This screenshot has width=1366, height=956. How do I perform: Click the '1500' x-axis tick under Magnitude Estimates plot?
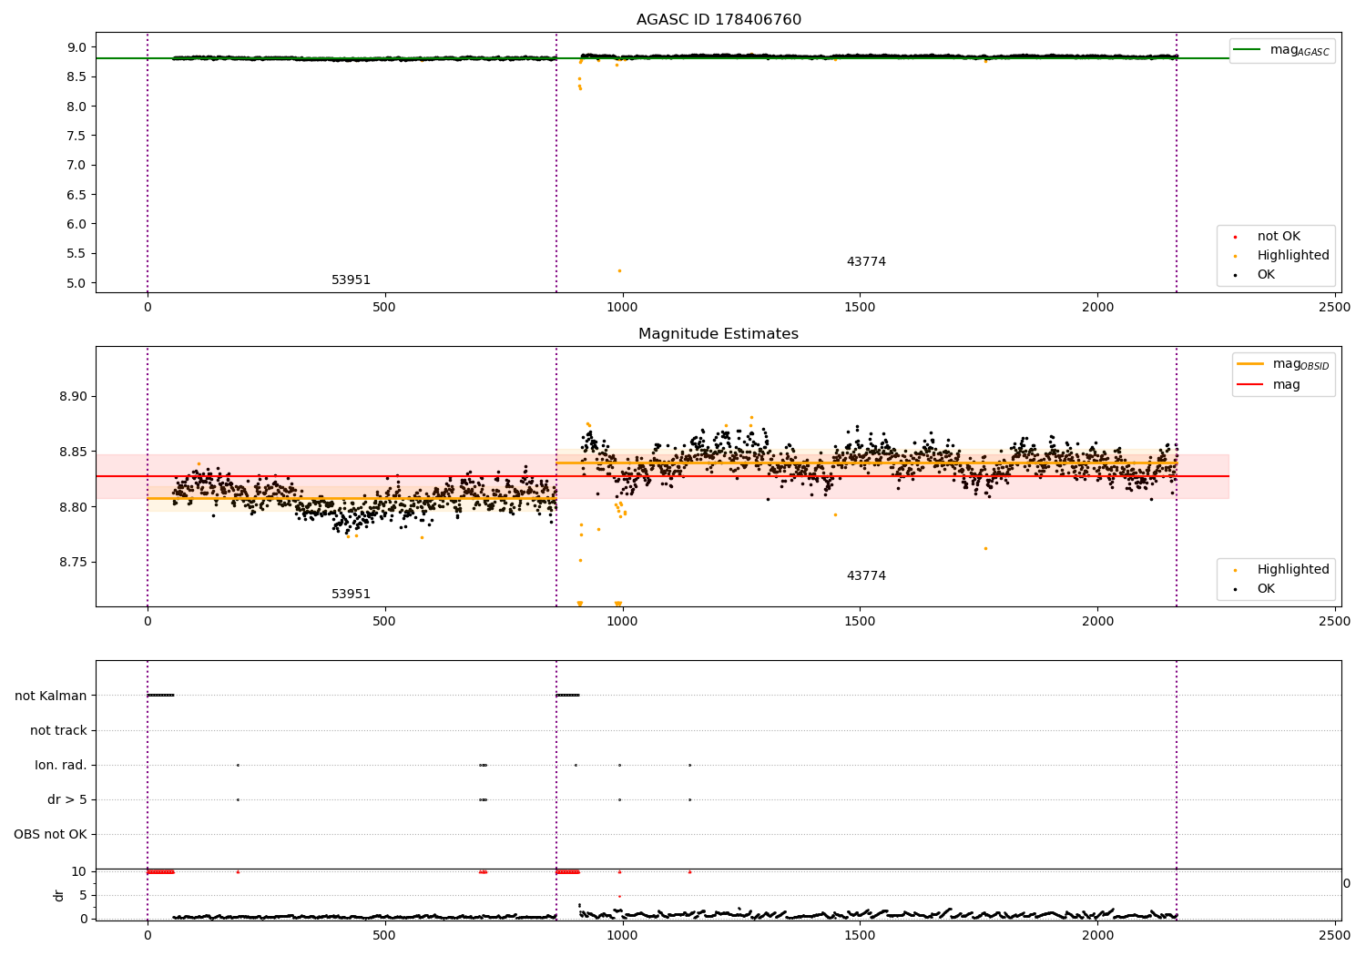tap(860, 622)
